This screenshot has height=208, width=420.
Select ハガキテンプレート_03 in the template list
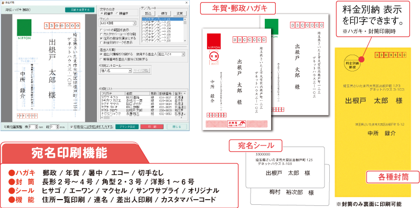[163, 26]
